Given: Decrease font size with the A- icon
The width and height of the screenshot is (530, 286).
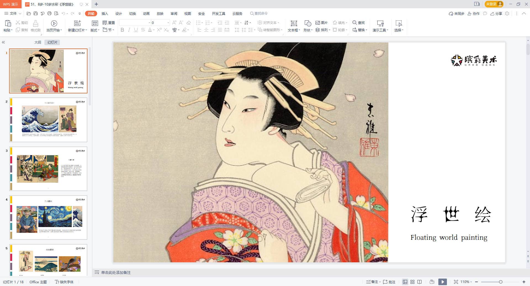Looking at the screenshot, I should [x=181, y=23].
